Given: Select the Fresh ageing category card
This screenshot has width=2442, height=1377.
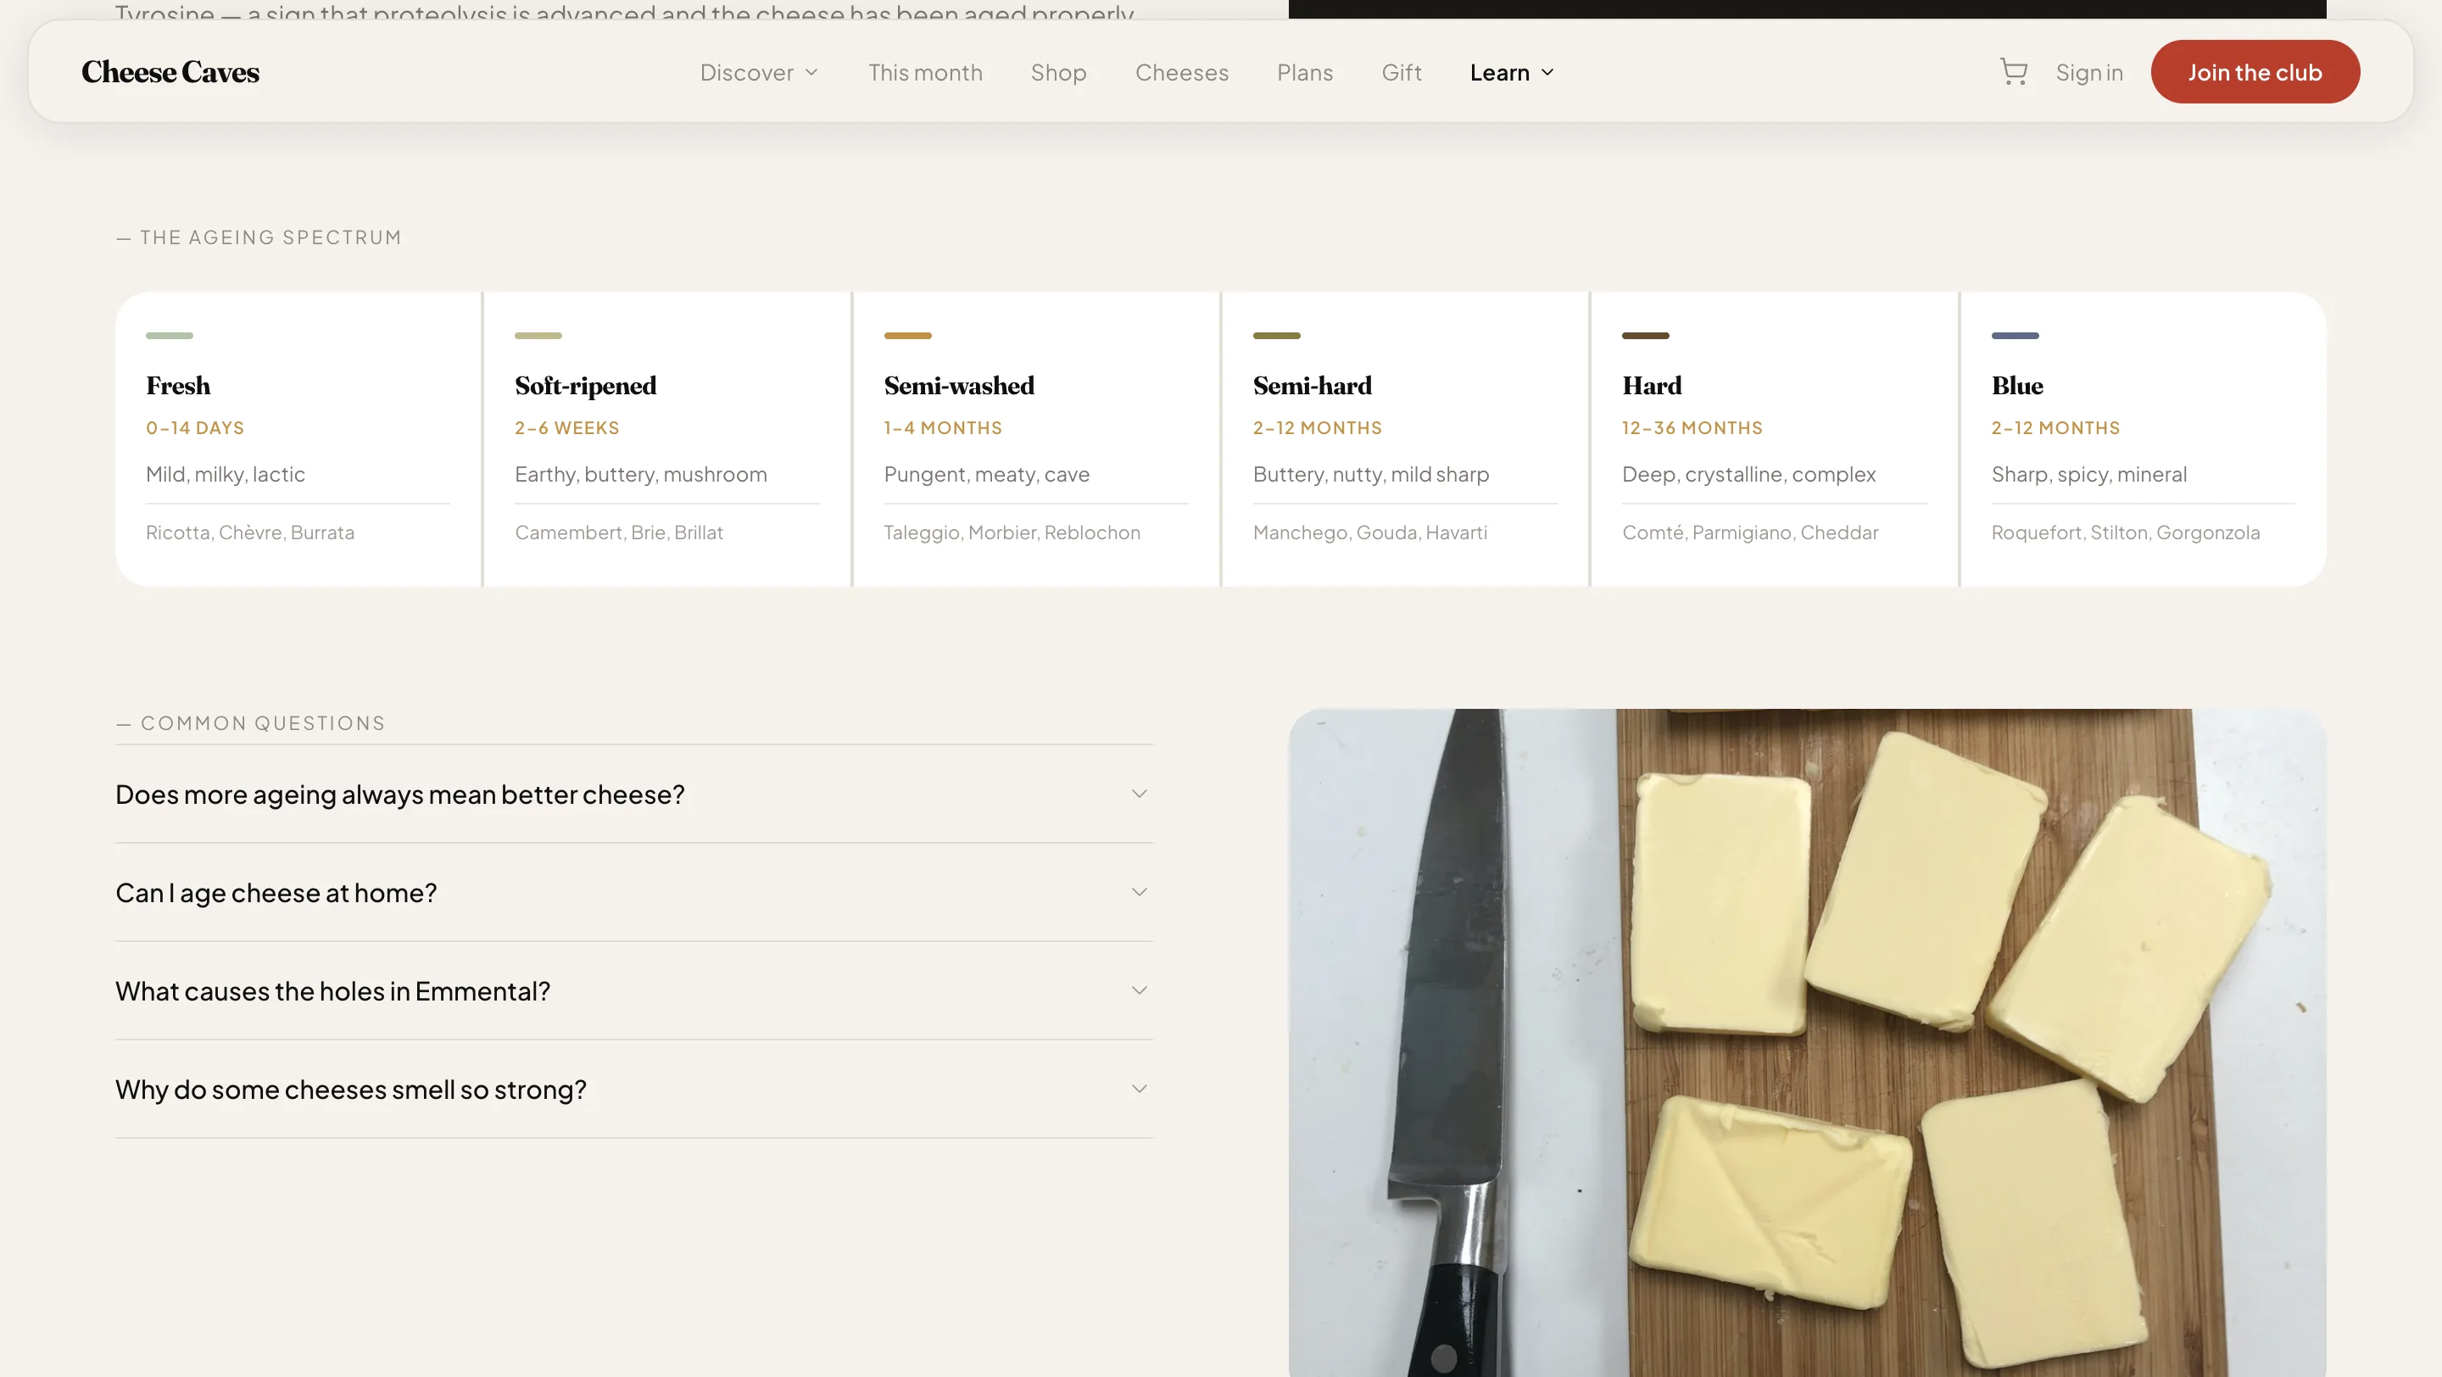Looking at the screenshot, I should coord(298,438).
